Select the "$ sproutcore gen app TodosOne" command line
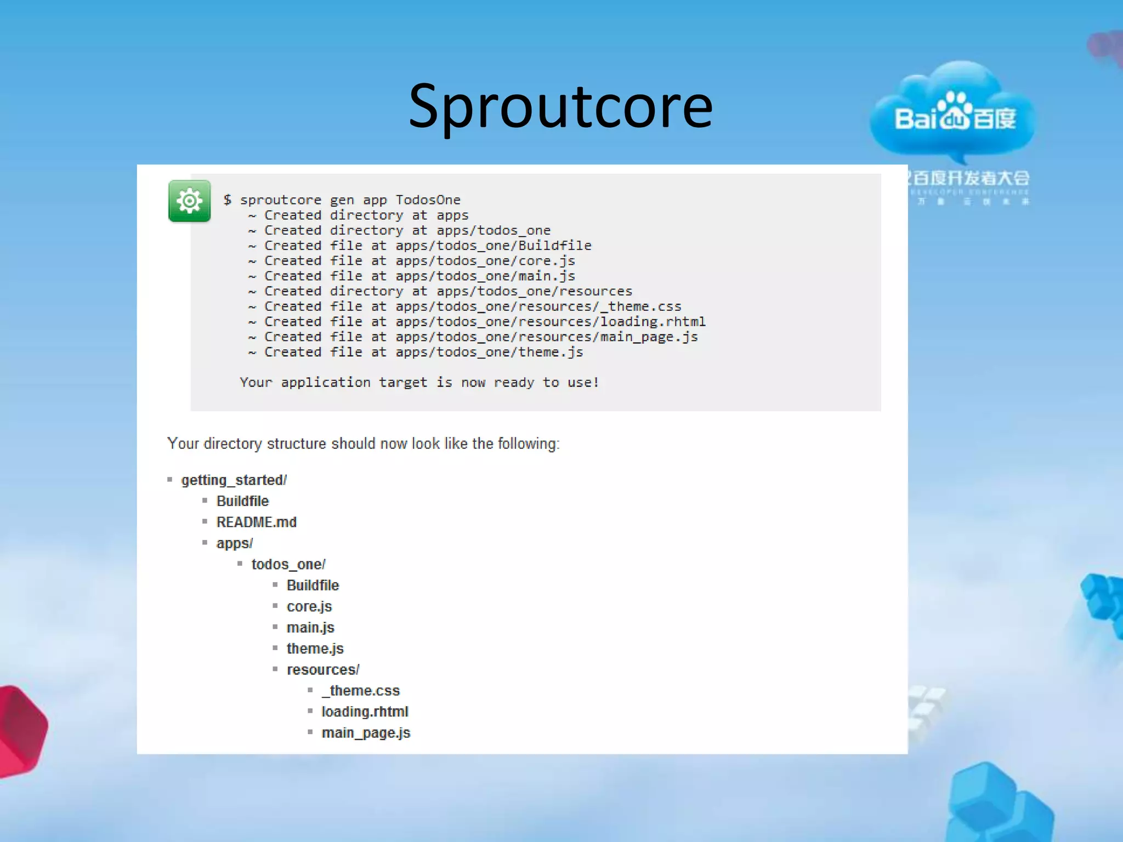 [342, 200]
